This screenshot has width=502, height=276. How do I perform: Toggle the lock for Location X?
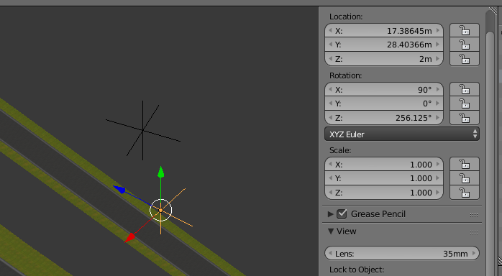tap(464, 30)
